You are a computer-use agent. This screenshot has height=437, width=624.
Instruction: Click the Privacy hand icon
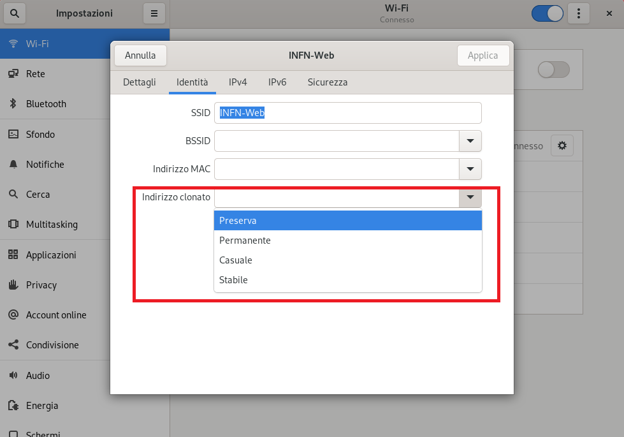[x=13, y=285]
